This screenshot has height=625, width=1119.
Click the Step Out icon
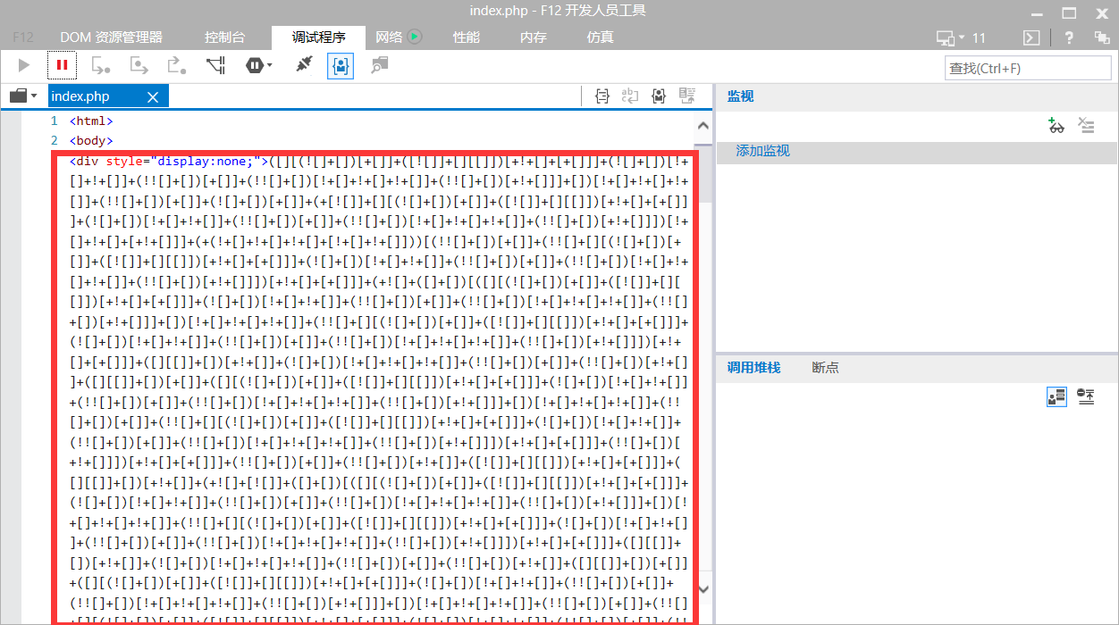[x=177, y=65]
